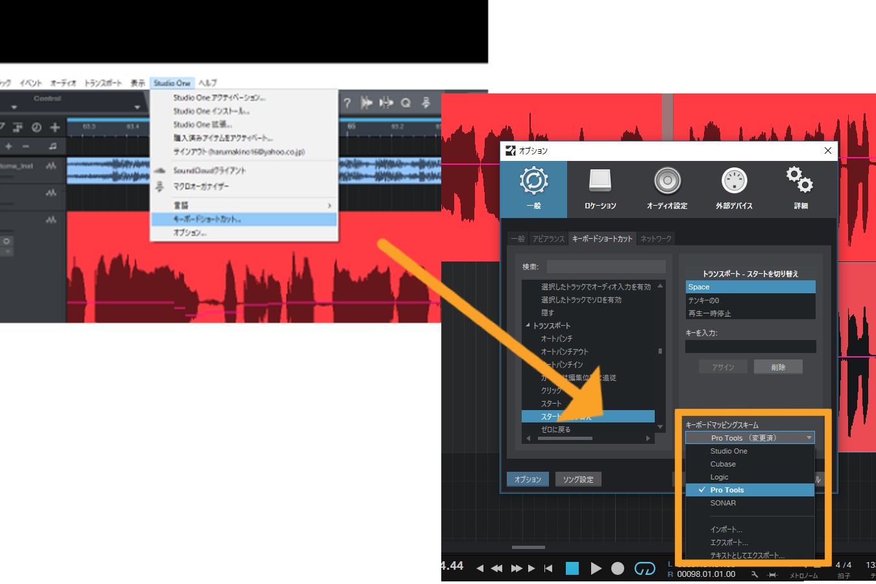
Task: Switch to the キーボードショートカット tab
Action: 602,239
